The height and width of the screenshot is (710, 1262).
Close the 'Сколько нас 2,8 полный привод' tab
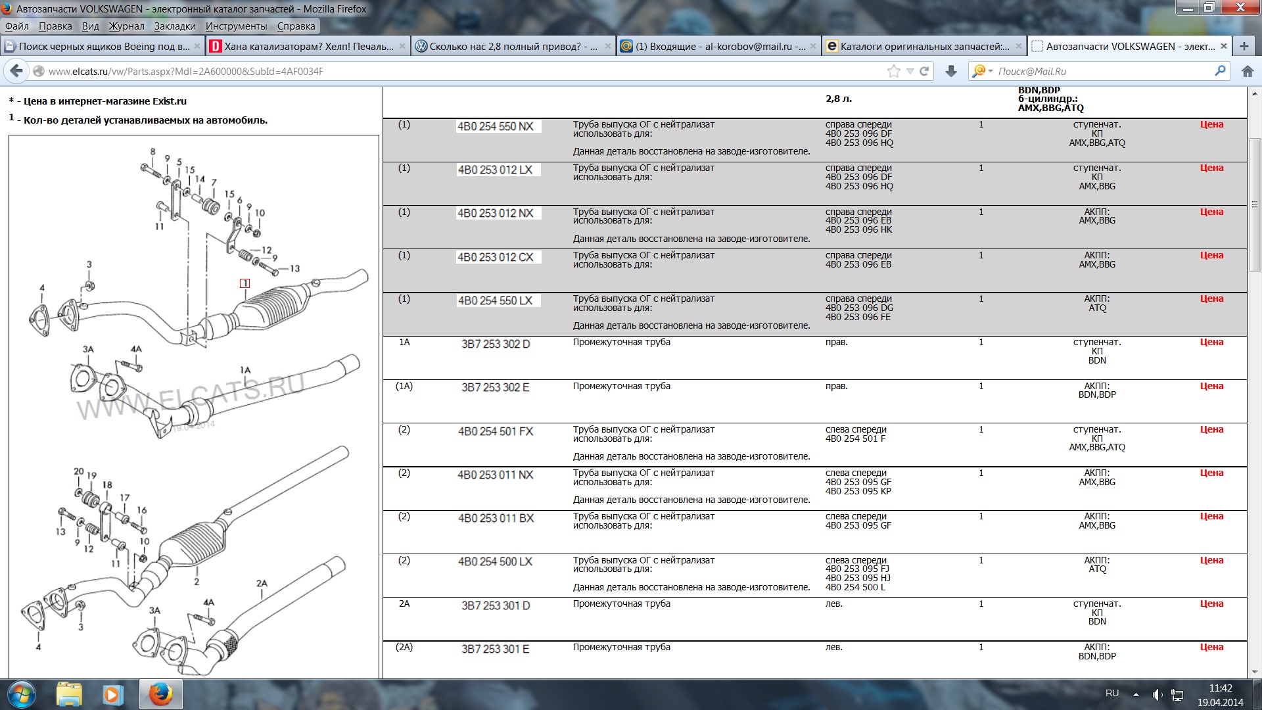coord(607,46)
